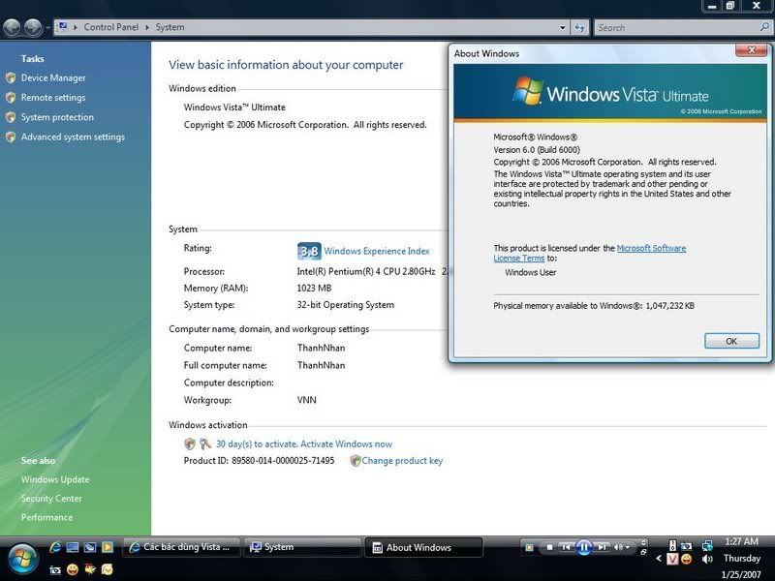Switch to the System taskbar button

(x=301, y=547)
